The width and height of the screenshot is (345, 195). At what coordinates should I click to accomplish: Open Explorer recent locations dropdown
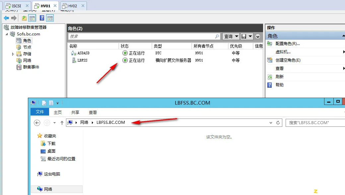54,123
